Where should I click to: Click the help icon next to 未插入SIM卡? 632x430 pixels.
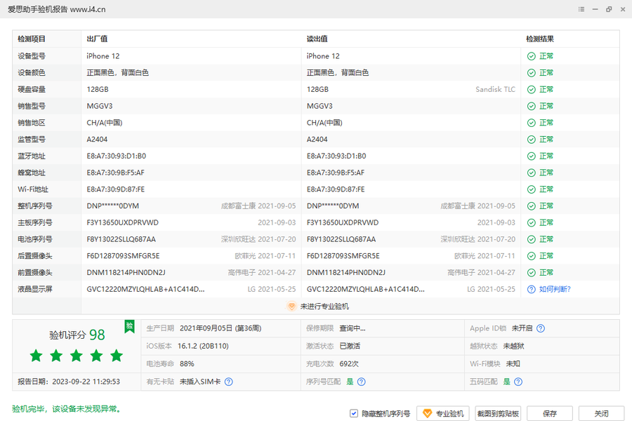(x=228, y=382)
